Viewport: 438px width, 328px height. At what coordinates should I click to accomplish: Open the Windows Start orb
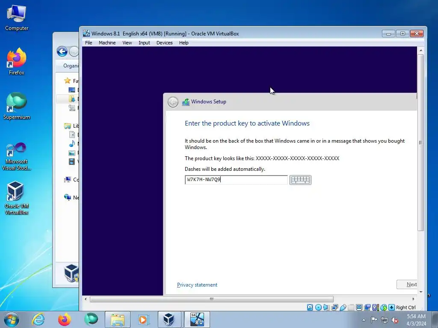(12, 319)
